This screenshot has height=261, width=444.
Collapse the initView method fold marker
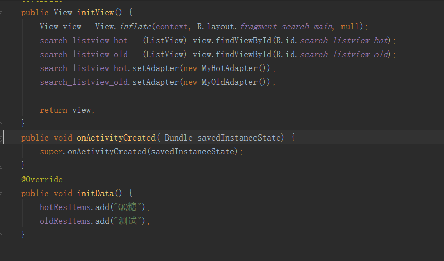(x=1, y=13)
